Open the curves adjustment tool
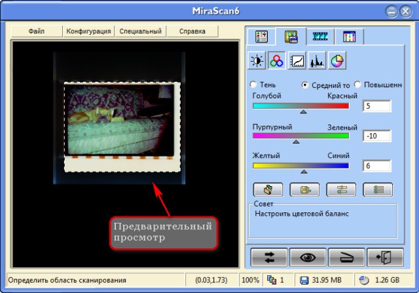Screen dimensions: 419x293 (x=297, y=62)
